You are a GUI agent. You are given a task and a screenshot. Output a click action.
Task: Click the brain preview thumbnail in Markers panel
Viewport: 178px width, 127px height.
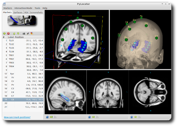[x=22, y=21]
